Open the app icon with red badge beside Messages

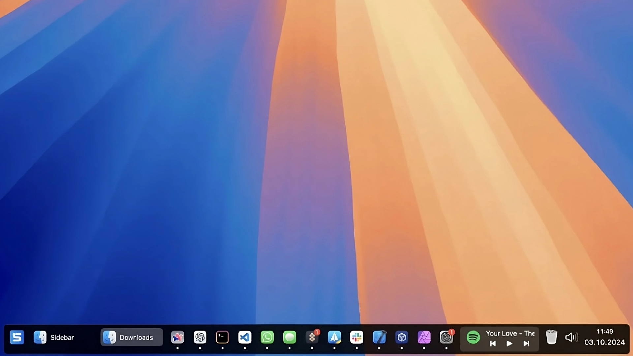pyautogui.click(x=312, y=337)
